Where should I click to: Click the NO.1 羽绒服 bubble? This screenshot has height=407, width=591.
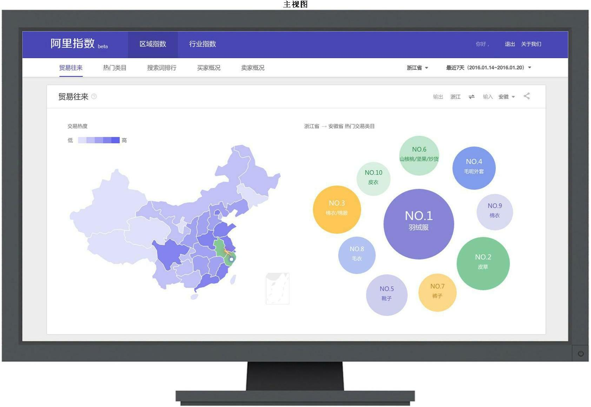pos(419,224)
